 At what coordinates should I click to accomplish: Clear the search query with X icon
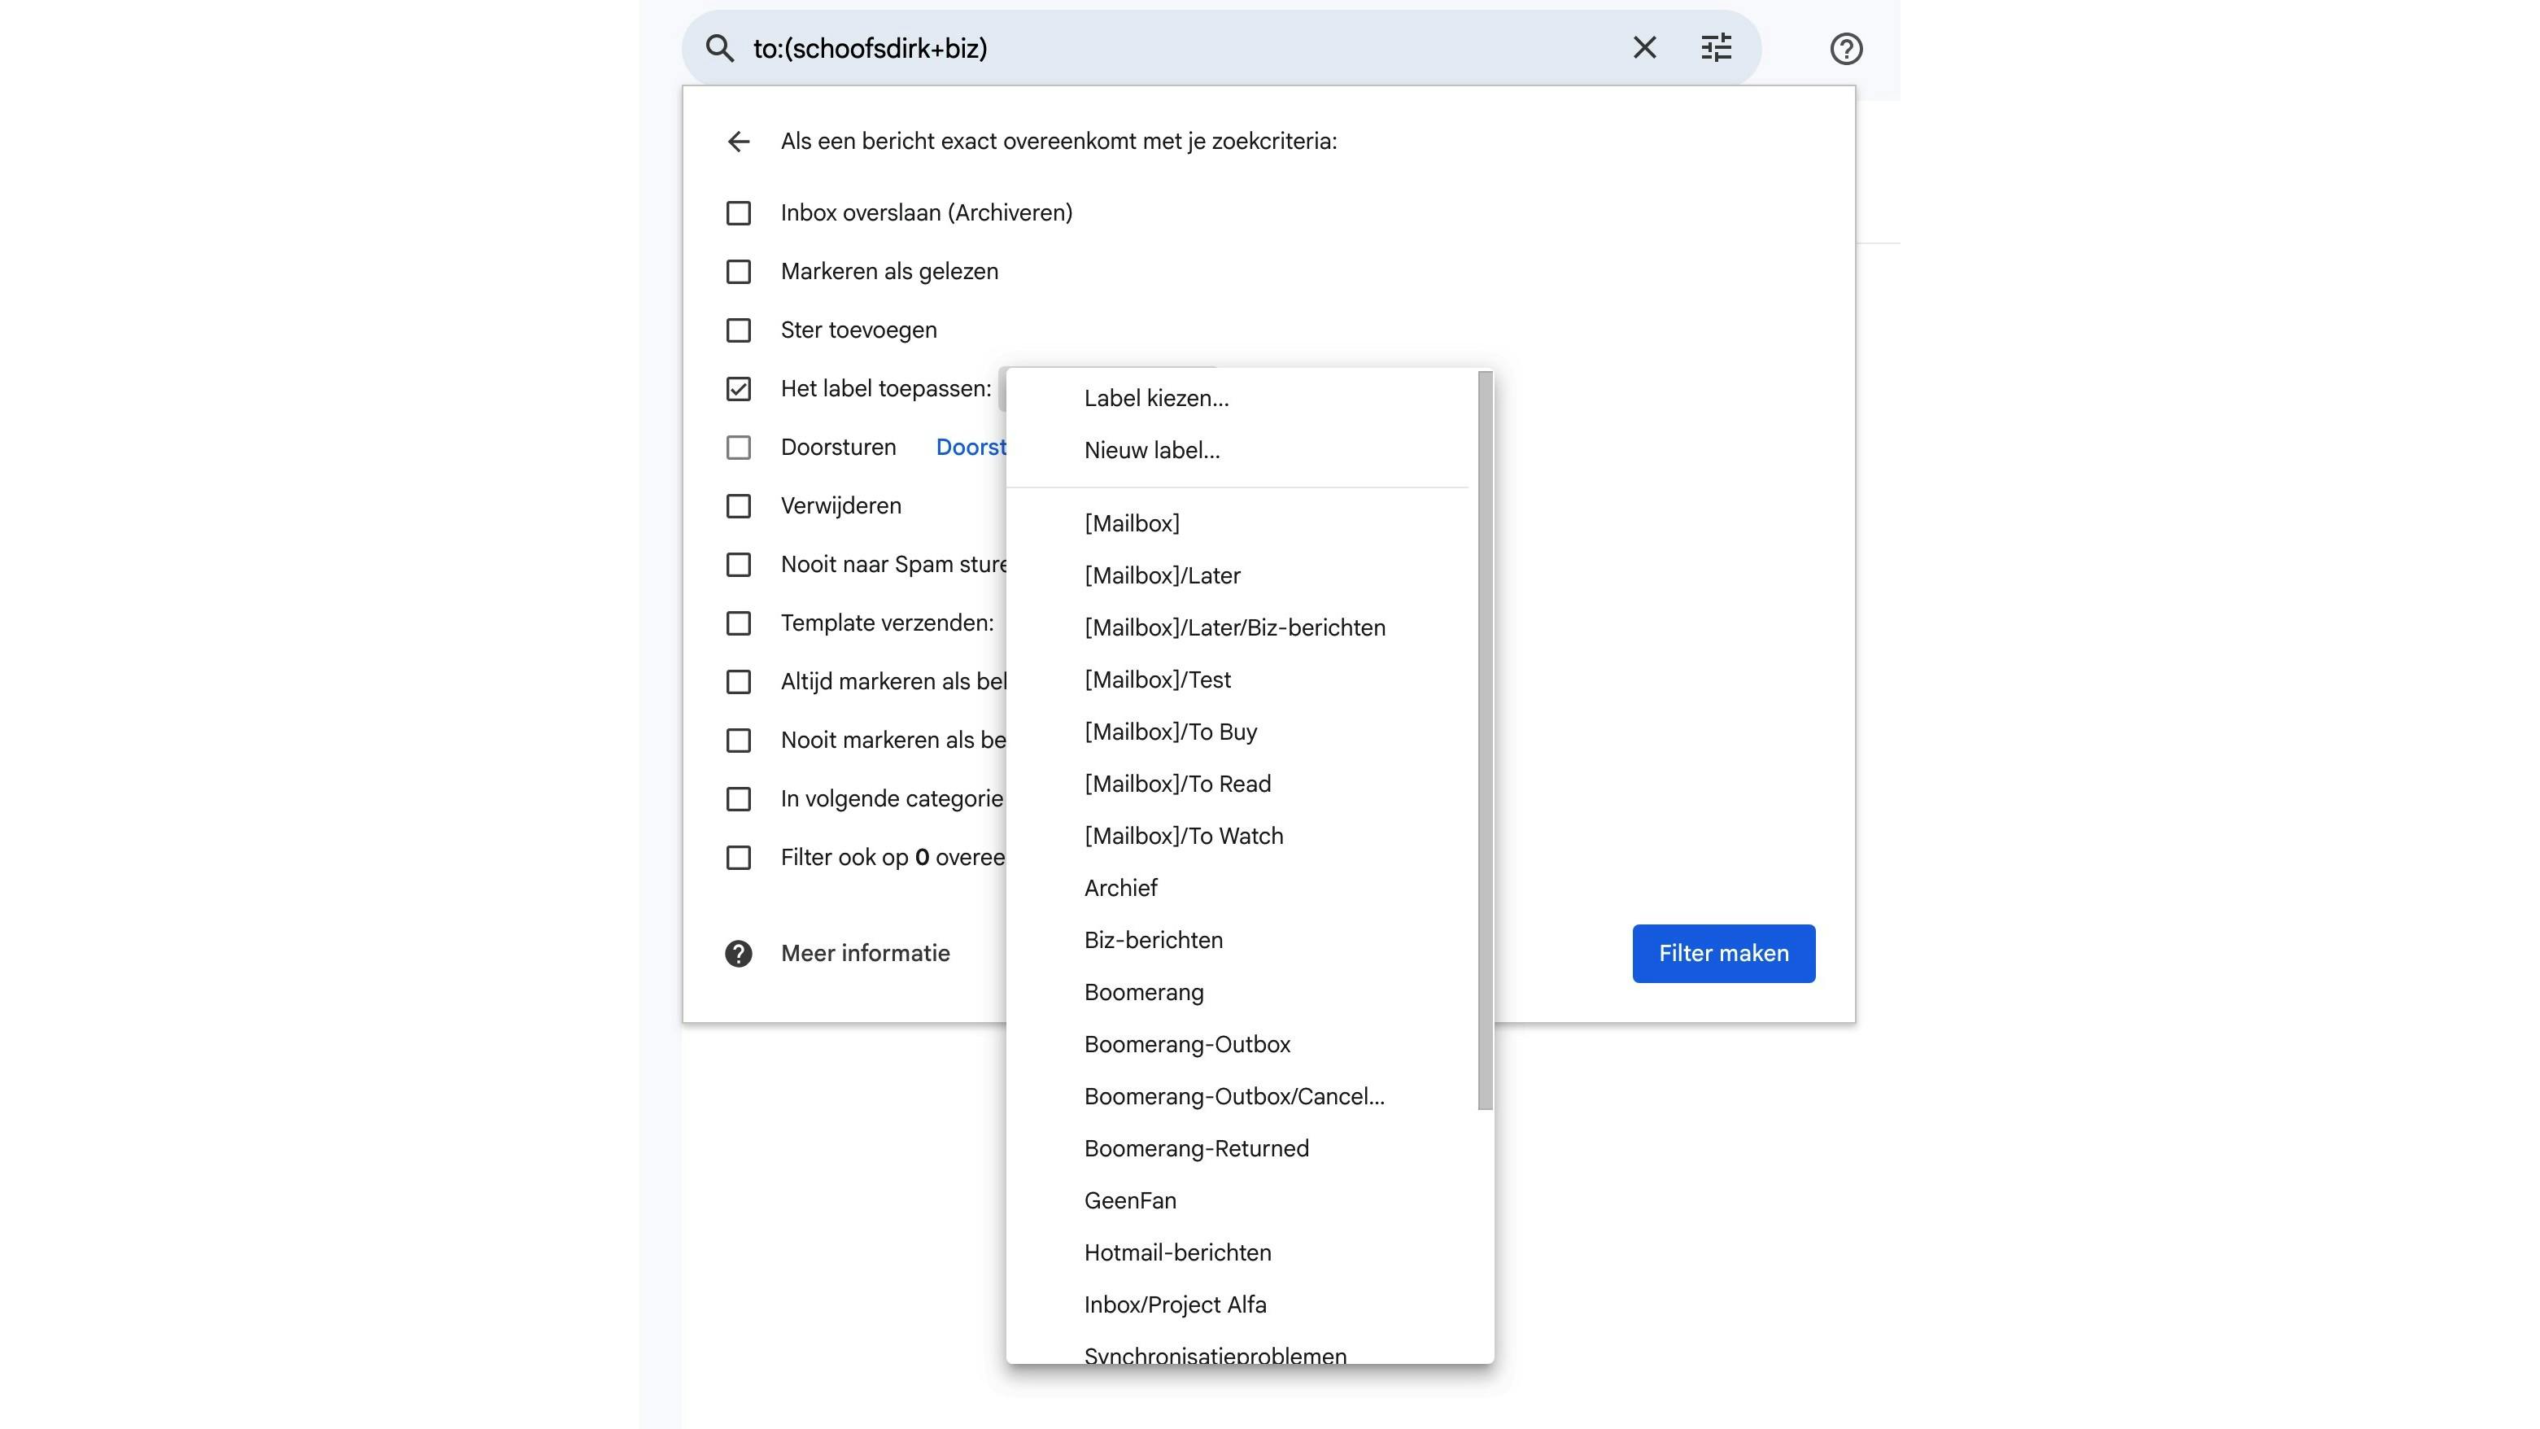1643,48
